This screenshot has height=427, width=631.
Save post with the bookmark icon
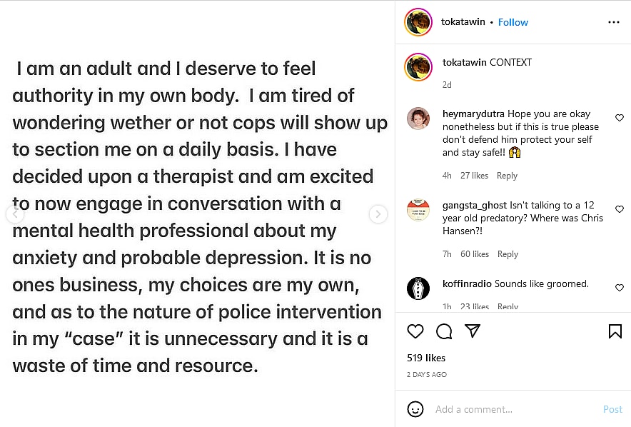pyautogui.click(x=615, y=331)
